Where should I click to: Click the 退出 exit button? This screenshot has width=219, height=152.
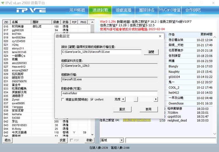tap(8, 140)
